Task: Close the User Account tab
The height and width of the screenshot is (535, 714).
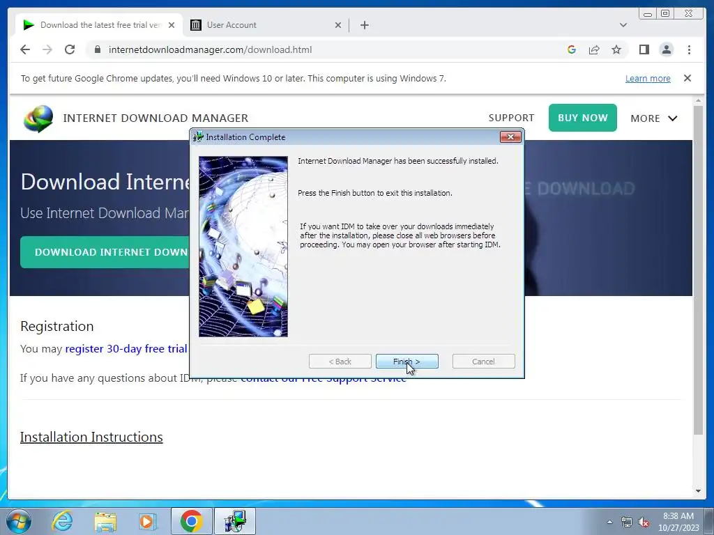Action: [338, 25]
